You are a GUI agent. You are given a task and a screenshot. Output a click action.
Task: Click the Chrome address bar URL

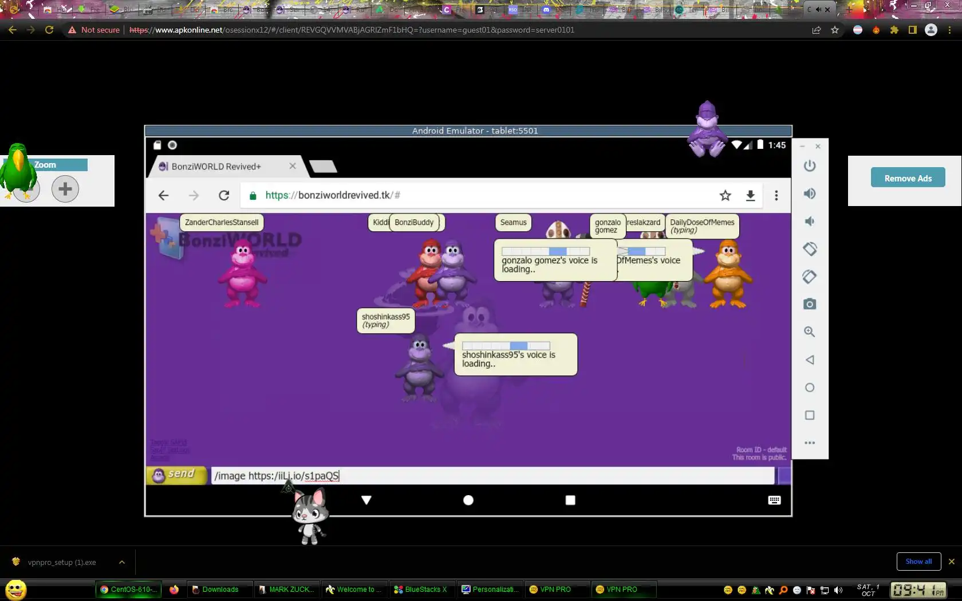[x=352, y=30]
